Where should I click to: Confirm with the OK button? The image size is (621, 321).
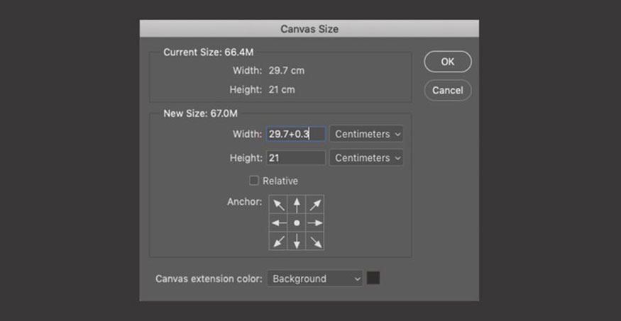[448, 62]
